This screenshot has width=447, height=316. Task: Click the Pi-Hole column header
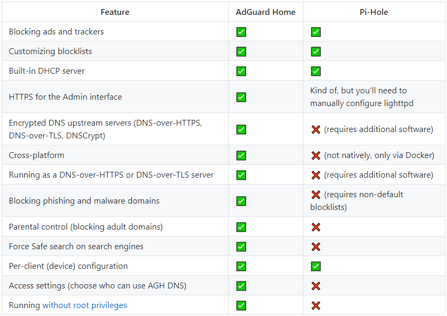coord(374,12)
